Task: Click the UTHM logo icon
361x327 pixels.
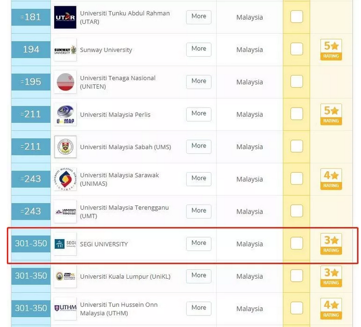Action: point(65,308)
